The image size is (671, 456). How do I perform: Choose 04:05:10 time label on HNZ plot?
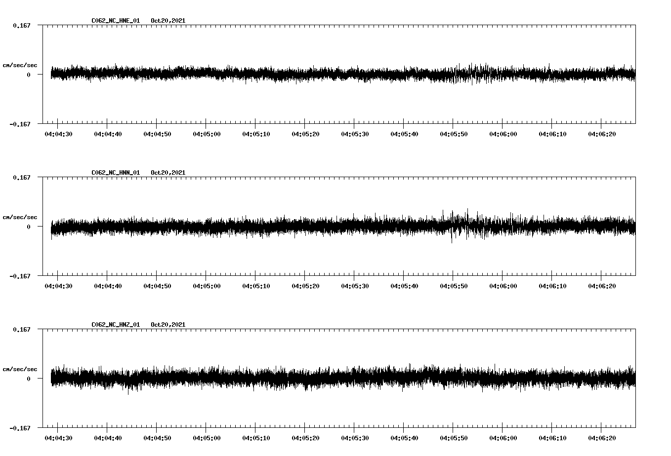[256, 438]
